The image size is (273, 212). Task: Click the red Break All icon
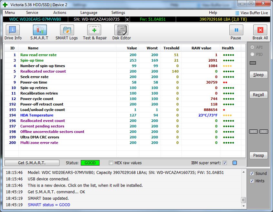pyautogui.click(x=260, y=30)
